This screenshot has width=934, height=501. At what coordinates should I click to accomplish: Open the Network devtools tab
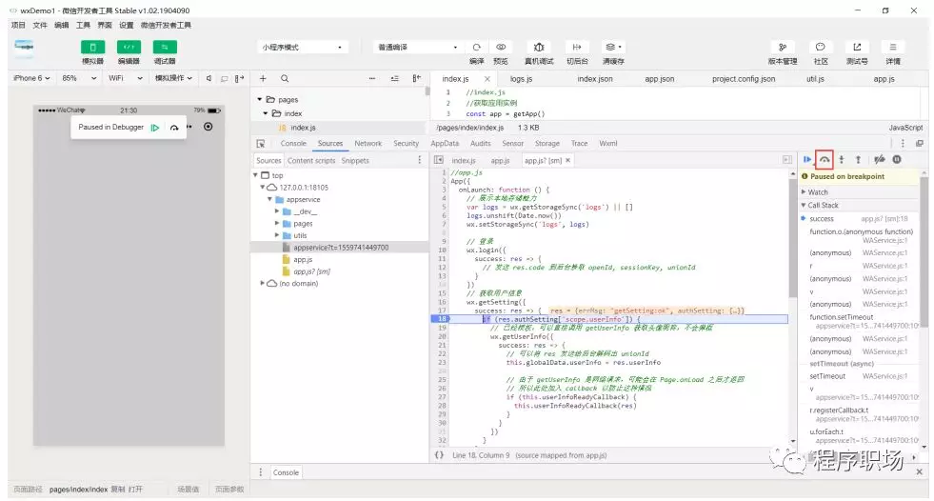click(x=368, y=144)
